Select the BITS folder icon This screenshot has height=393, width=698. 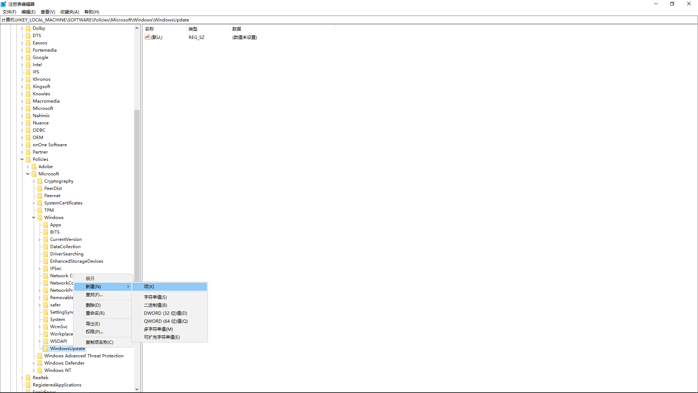click(45, 232)
